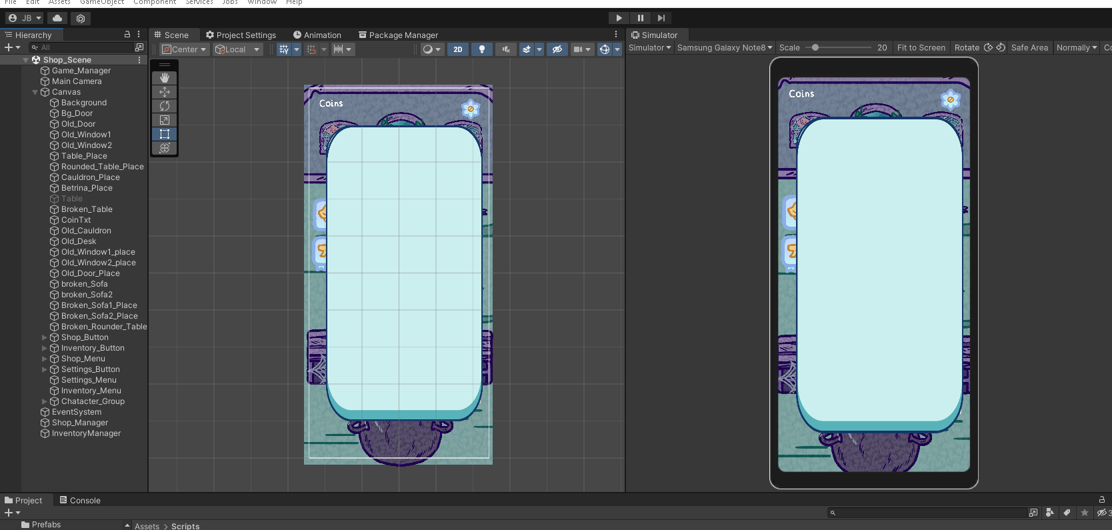Image resolution: width=1112 pixels, height=530 pixels.
Task: Click the Step frame button
Action: (x=661, y=18)
